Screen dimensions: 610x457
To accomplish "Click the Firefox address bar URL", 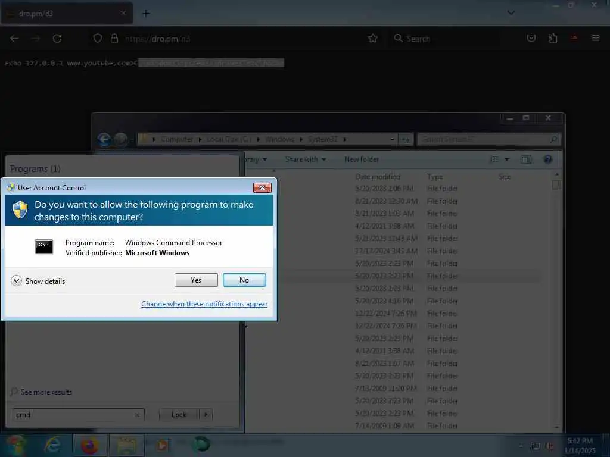I will (x=157, y=39).
